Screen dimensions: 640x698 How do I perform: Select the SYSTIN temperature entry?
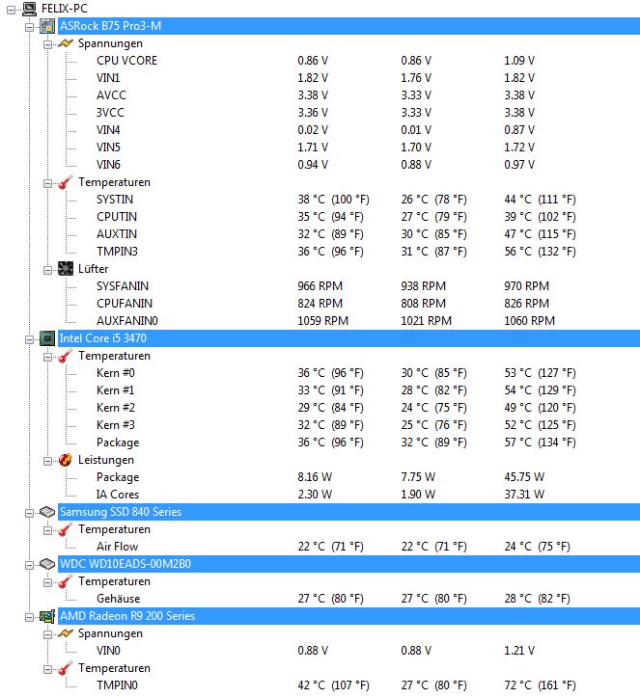point(115,200)
